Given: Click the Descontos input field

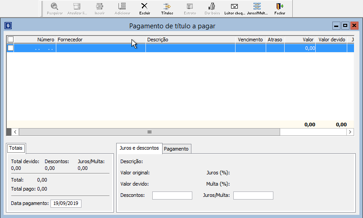Looking at the screenshot, I should [172, 196].
